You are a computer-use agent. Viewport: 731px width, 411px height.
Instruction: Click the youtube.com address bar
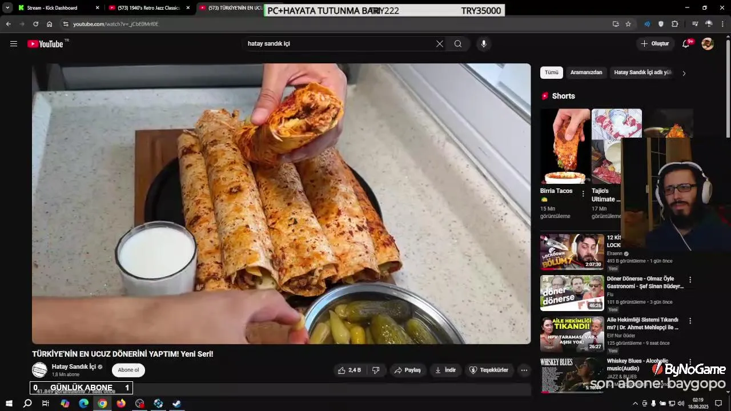pyautogui.click(x=337, y=24)
